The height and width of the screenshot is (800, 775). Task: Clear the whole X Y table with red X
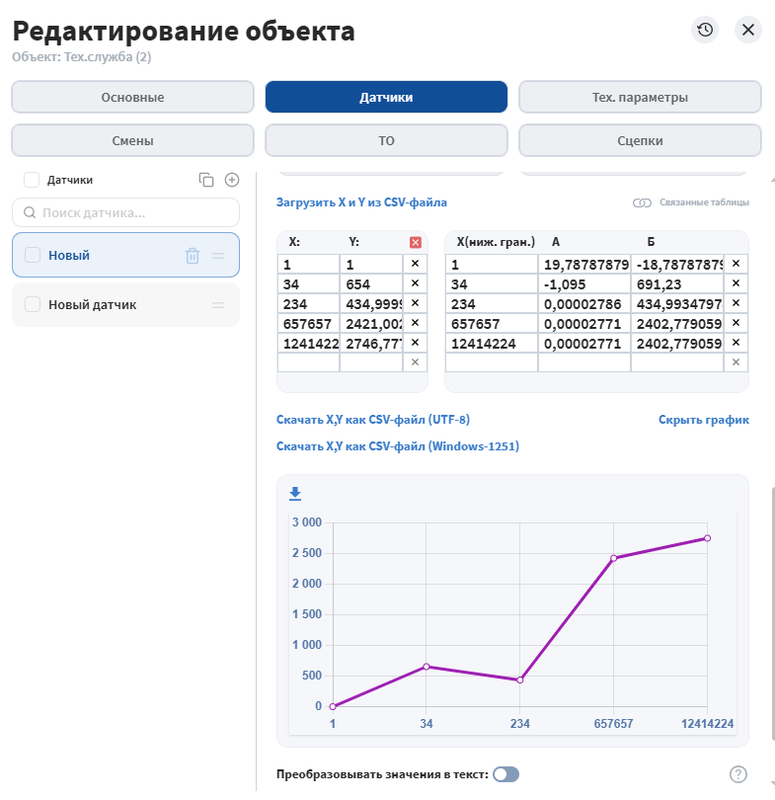coord(416,242)
